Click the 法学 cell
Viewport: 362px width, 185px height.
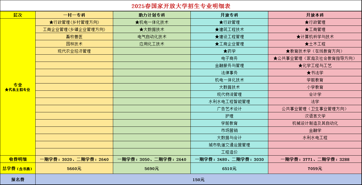pos(315,102)
